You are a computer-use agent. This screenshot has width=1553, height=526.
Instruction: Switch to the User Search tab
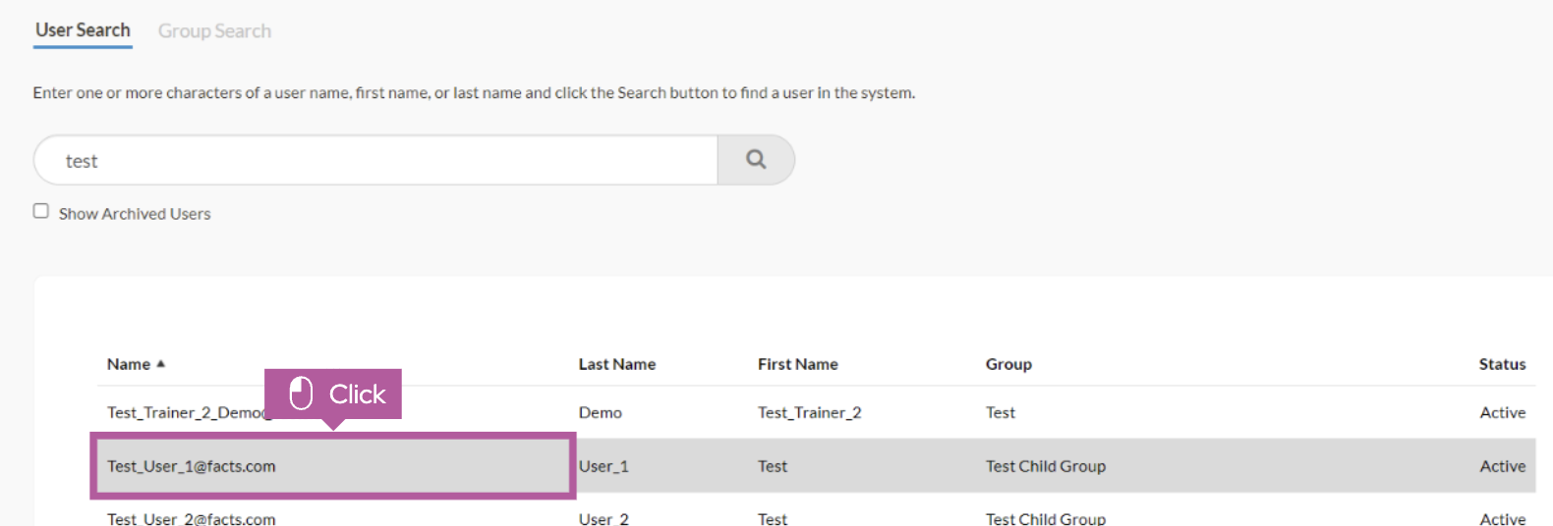pyautogui.click(x=83, y=30)
